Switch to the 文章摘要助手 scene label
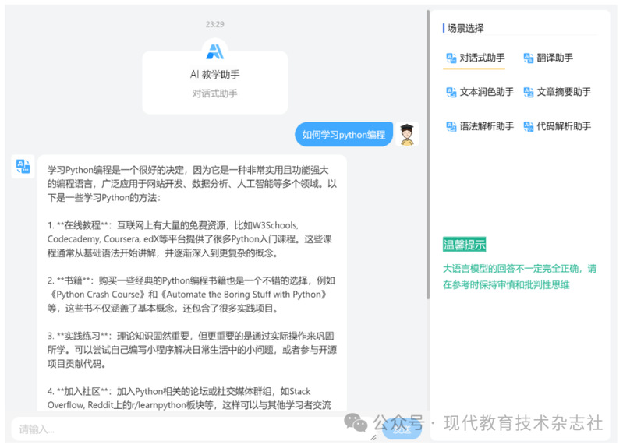The height and width of the screenshot is (448, 623). 564,92
